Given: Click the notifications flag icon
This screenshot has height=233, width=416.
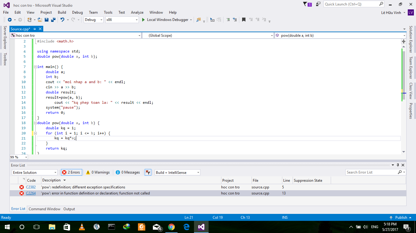Looking at the screenshot, I should click(305, 4).
